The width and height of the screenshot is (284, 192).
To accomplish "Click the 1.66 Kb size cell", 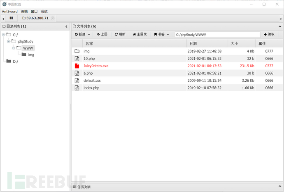I will pos(248,88).
